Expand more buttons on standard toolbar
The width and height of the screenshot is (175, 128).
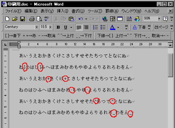[x=171, y=19]
